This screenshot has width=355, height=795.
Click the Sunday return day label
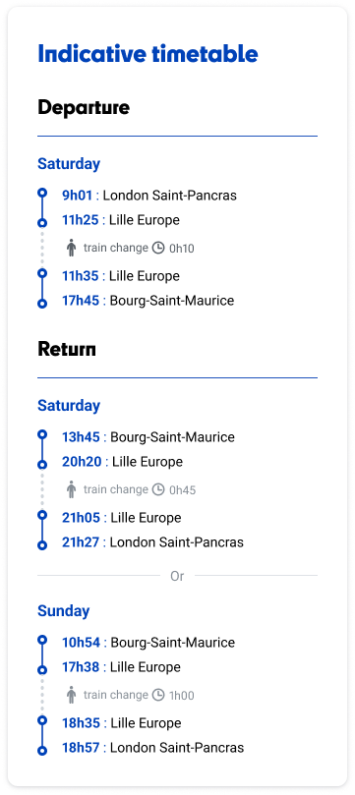coord(63,611)
